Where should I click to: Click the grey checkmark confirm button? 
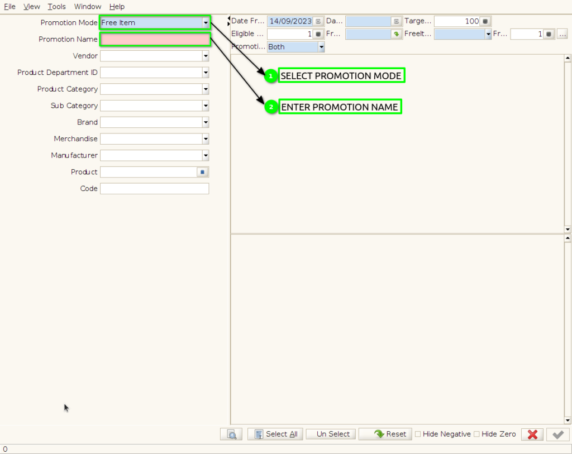tap(558, 434)
